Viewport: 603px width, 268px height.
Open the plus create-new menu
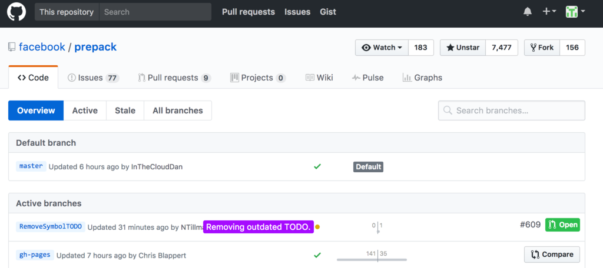click(x=549, y=12)
